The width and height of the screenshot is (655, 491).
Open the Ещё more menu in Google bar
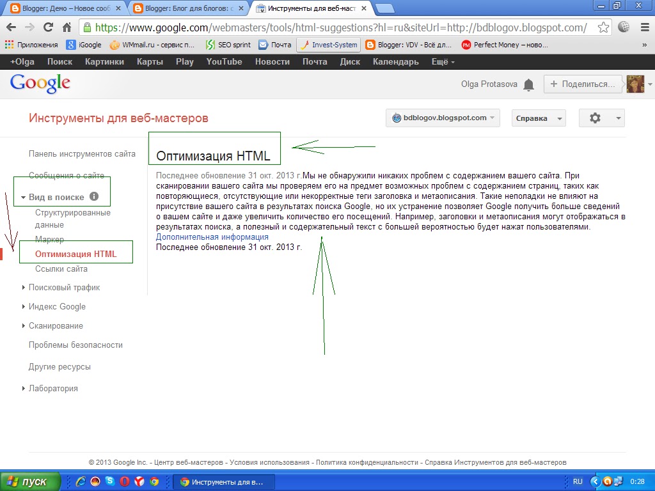[443, 62]
